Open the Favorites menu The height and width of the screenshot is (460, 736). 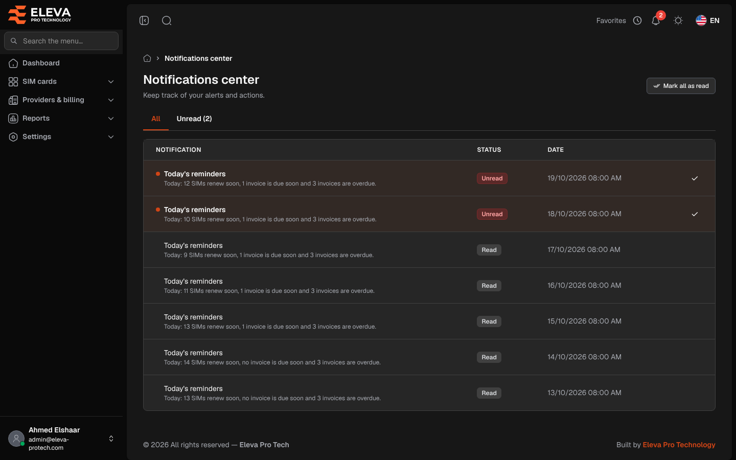pyautogui.click(x=611, y=20)
